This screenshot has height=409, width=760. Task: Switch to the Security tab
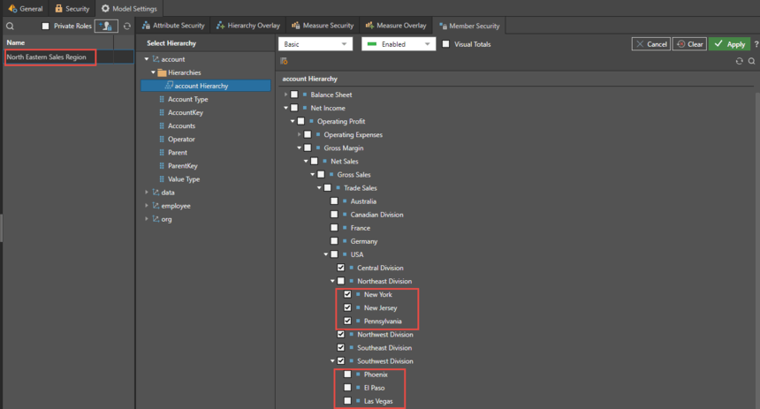pos(72,9)
